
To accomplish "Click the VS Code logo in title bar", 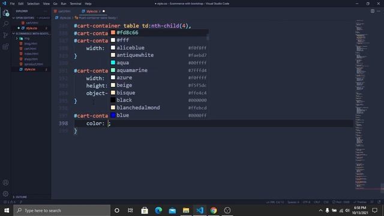I will (4, 4).
